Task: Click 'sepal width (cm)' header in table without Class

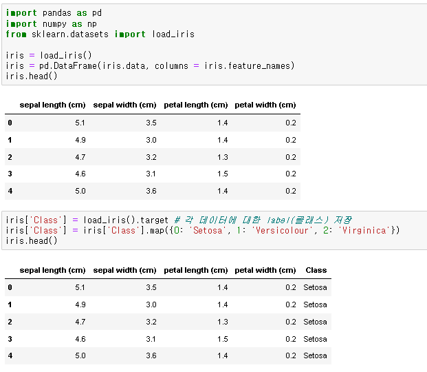Action: pyautogui.click(x=124, y=105)
